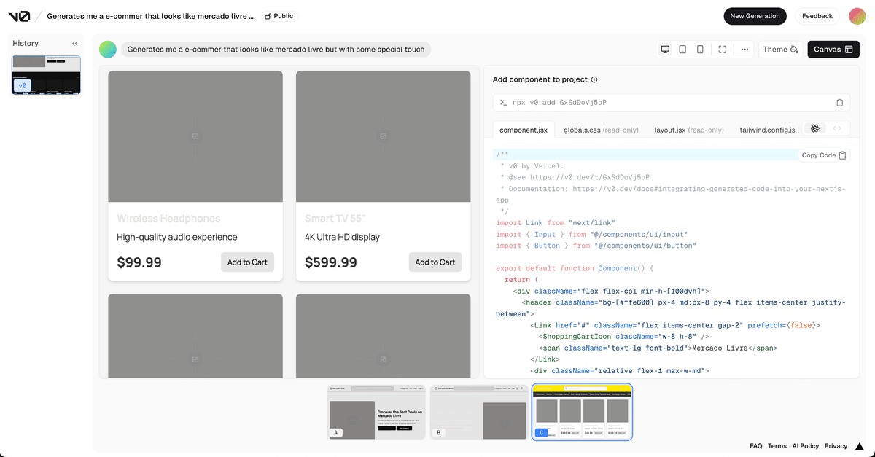
Task: Switch to layout.jsx tab
Action: tap(689, 130)
